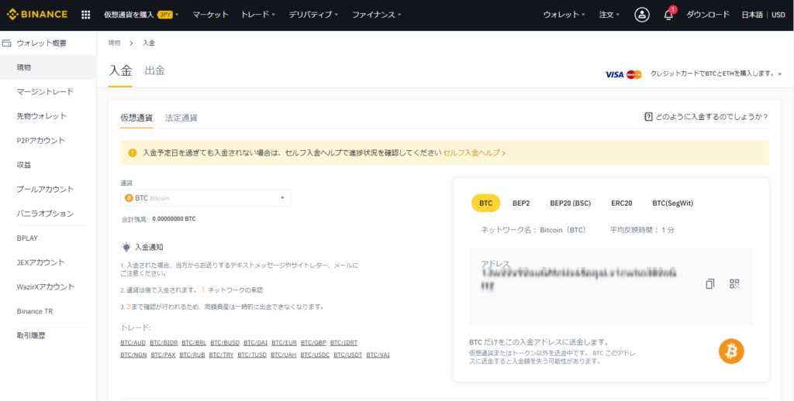Click the 現物 breadcrumb link
This screenshot has height=401, width=794.
pyautogui.click(x=115, y=43)
